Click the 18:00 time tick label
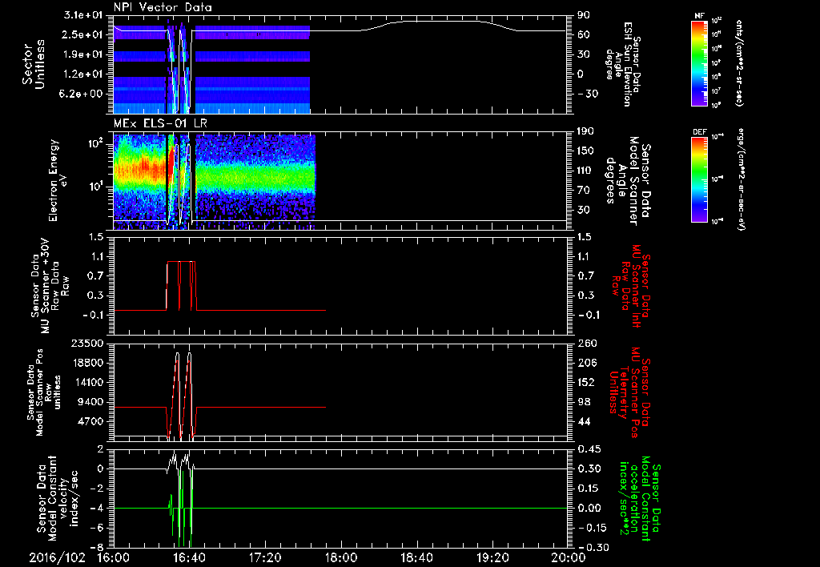Viewport: 820px width, 567px height. click(341, 557)
